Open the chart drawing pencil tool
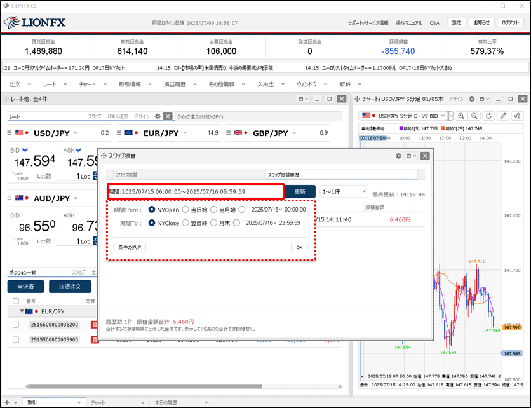 click(503, 116)
